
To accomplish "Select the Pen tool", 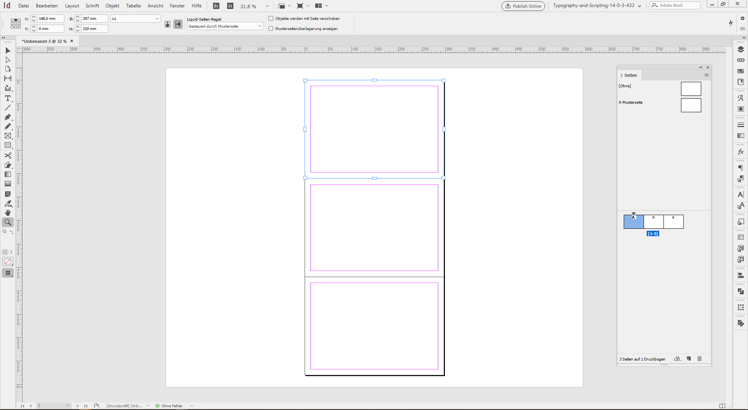I will click(x=7, y=117).
